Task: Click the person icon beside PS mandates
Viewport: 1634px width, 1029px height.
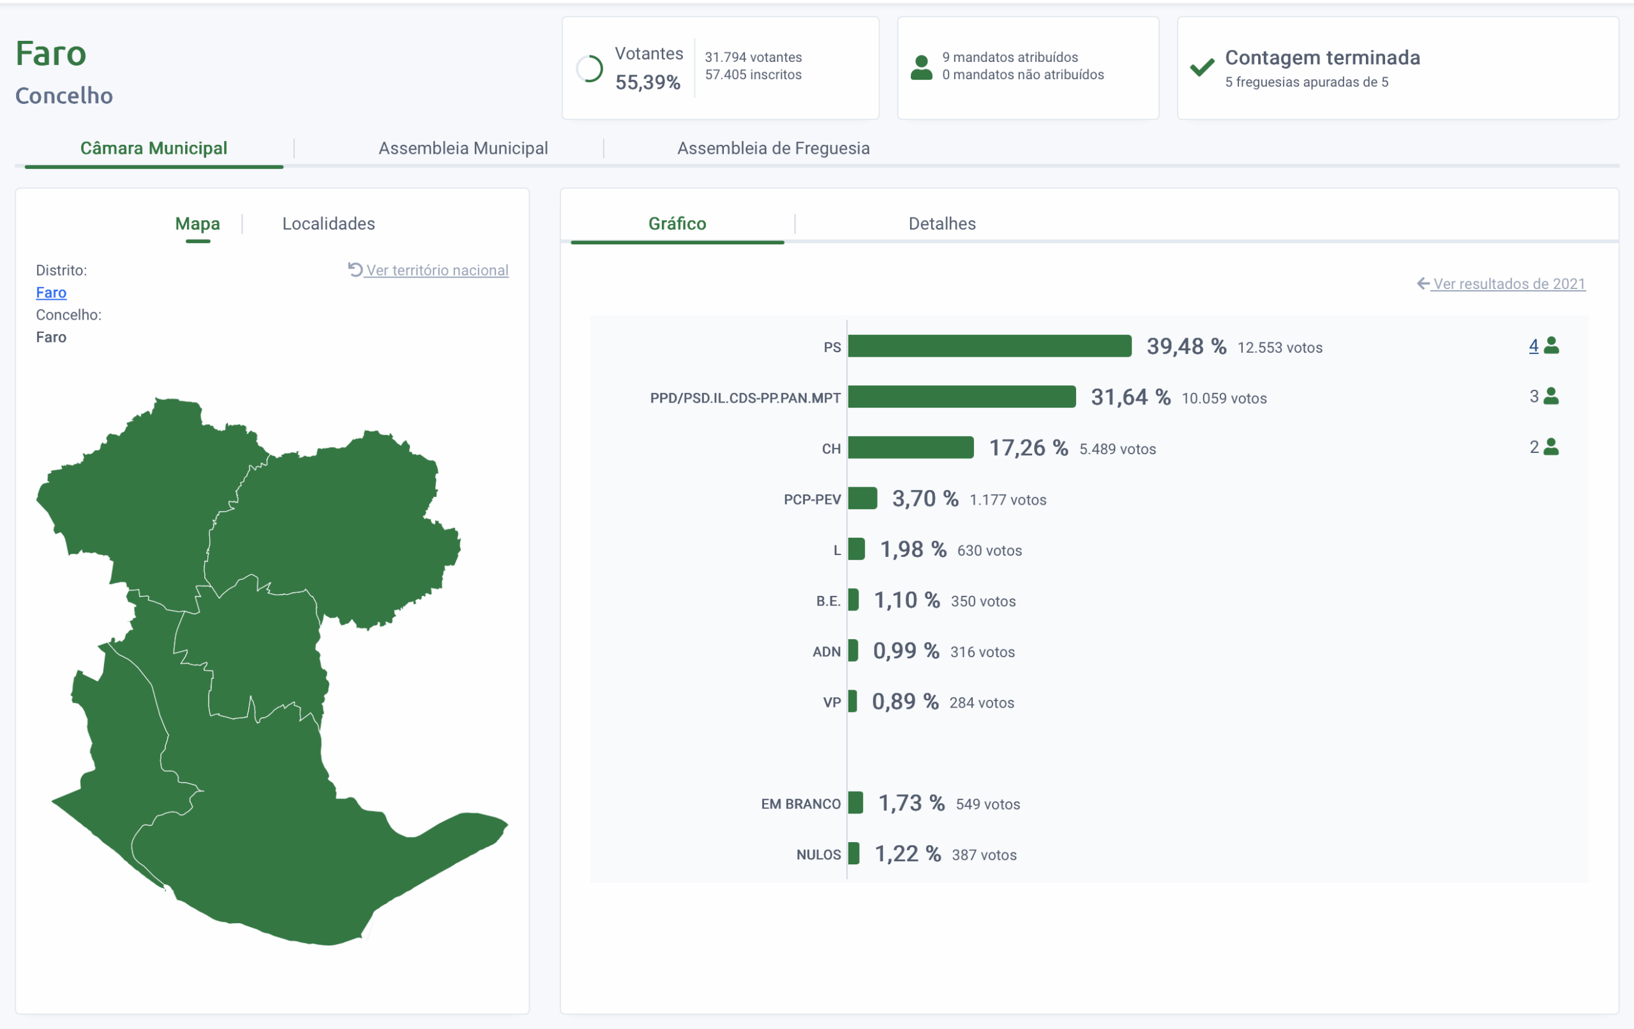Action: [x=1551, y=346]
